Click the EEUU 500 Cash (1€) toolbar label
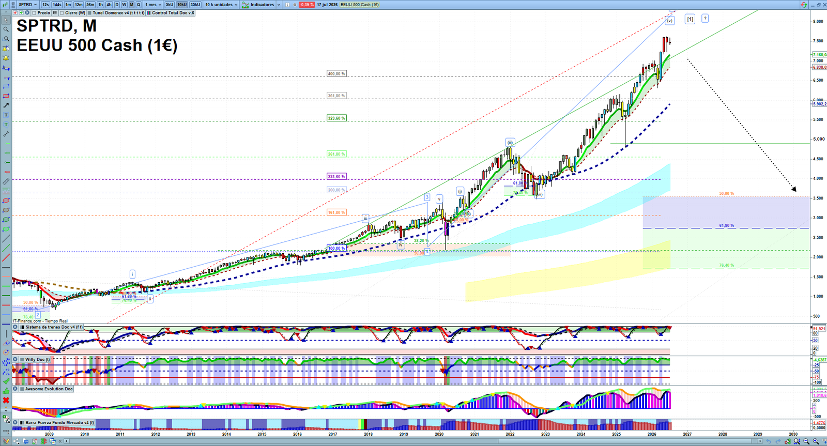The image size is (827, 446). click(360, 5)
